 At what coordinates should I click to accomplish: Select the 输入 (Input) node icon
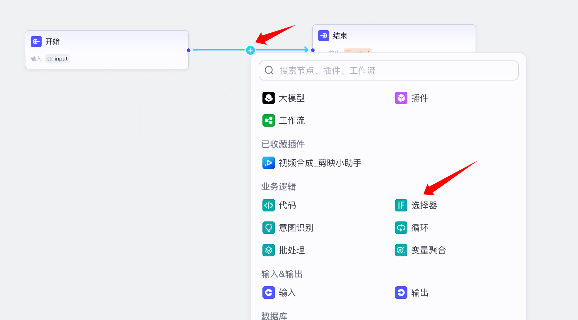click(x=269, y=293)
